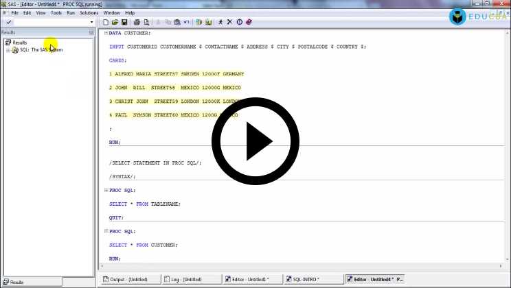The height and width of the screenshot is (288, 511).
Task: Run the program with running-man icon
Action: coord(220,22)
